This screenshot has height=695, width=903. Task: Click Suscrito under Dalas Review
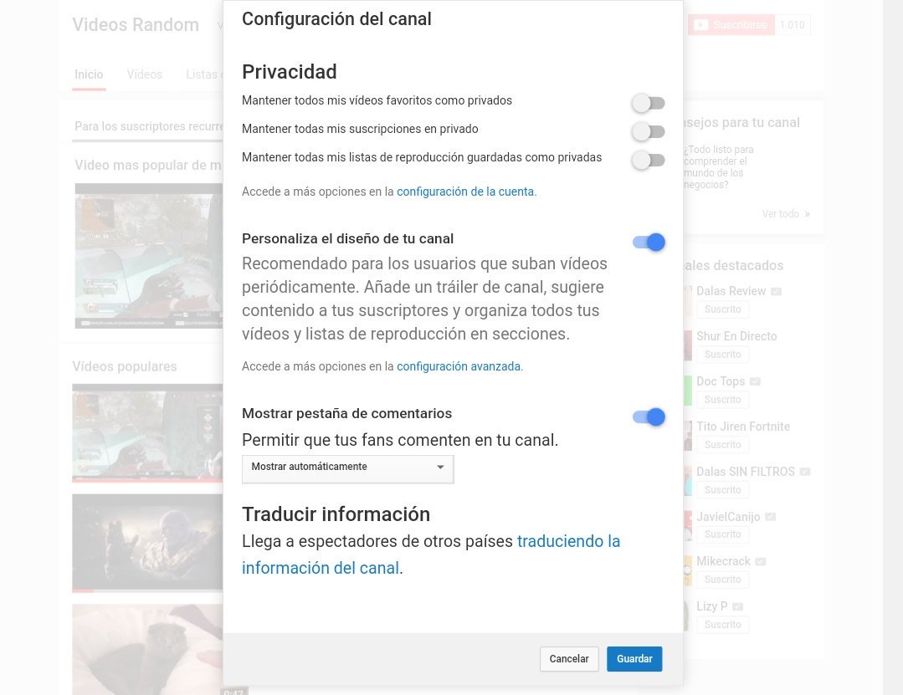(723, 309)
